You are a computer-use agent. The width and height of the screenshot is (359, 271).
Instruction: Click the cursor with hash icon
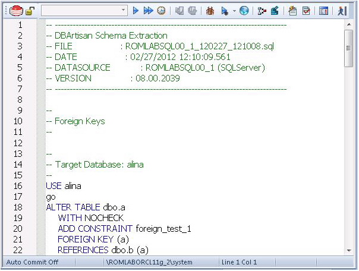click(225, 11)
